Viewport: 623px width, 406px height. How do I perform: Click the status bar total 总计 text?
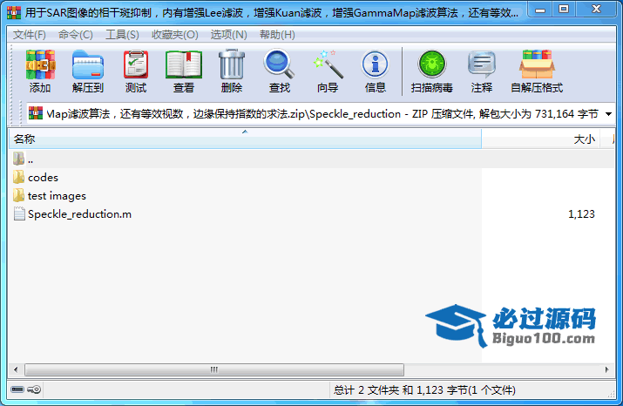click(x=424, y=390)
